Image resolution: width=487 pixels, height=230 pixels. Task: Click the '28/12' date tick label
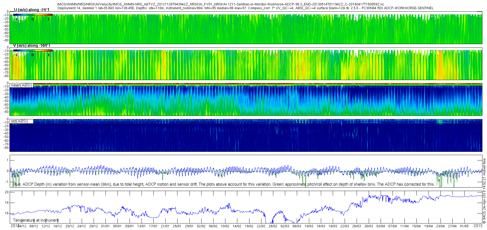[x=93, y=226]
